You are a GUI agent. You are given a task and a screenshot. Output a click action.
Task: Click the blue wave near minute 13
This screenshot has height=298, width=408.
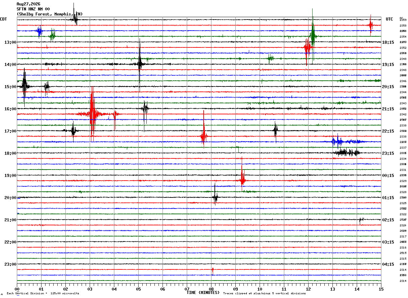pos(347,142)
